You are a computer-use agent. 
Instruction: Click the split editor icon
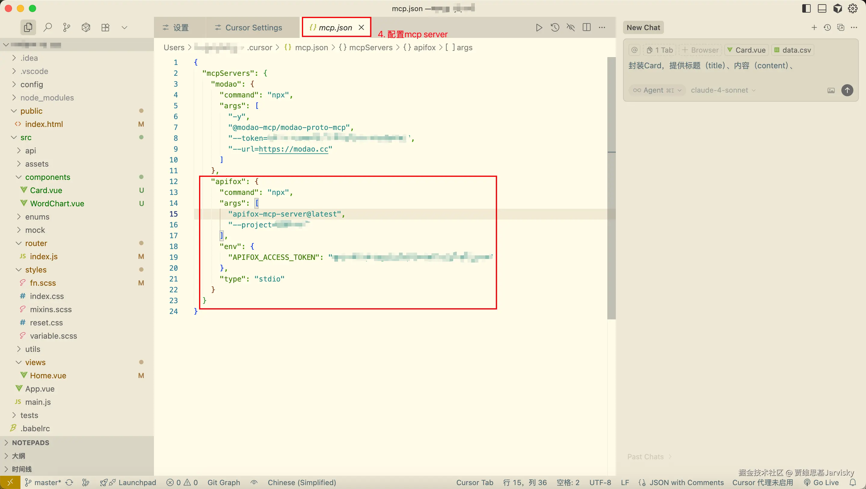(x=587, y=27)
